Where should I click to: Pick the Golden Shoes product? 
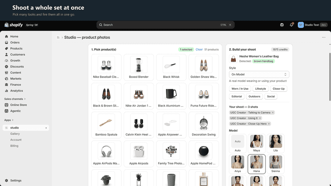click(x=204, y=67)
